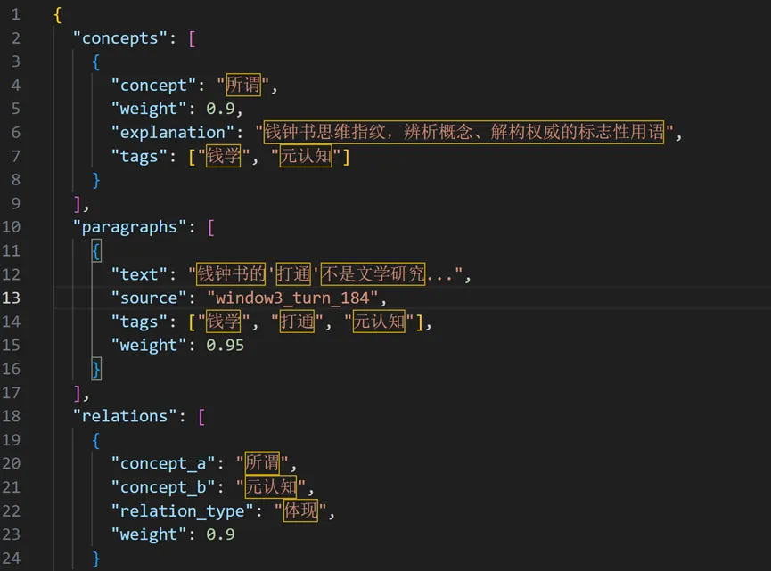Click the opening bracket after "relations"

click(201, 417)
